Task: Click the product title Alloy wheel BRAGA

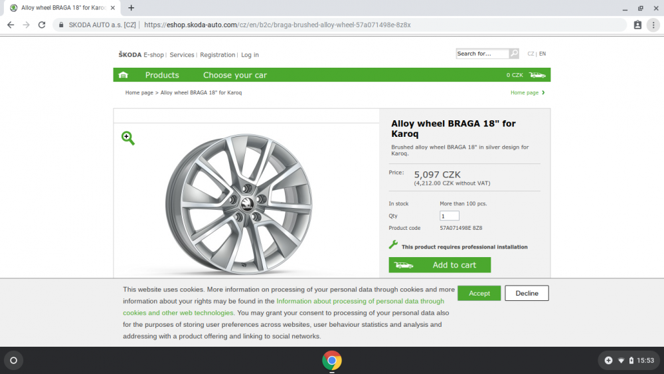Action: coord(453,128)
